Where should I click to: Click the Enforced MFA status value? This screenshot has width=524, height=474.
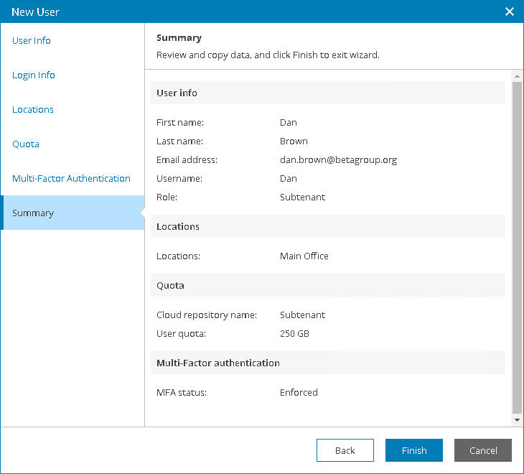[x=299, y=393]
